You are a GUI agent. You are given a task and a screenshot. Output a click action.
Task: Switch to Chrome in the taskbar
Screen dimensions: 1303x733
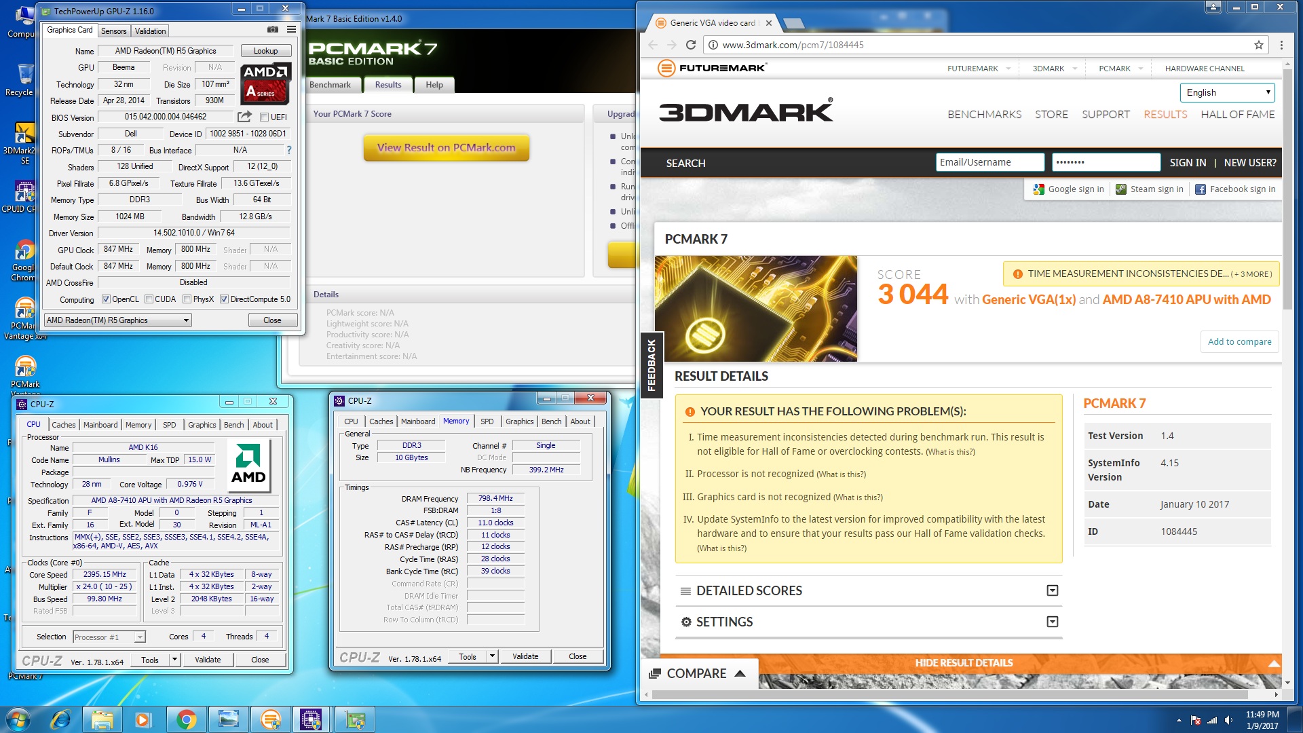186,719
